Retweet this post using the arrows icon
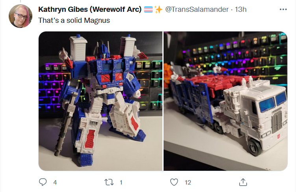 point(109,182)
